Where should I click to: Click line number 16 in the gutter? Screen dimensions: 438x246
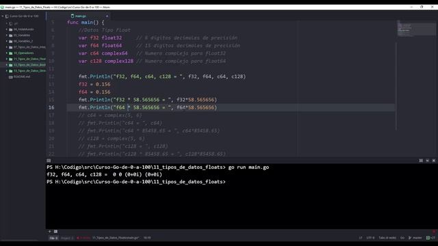pyautogui.click(x=51, y=107)
